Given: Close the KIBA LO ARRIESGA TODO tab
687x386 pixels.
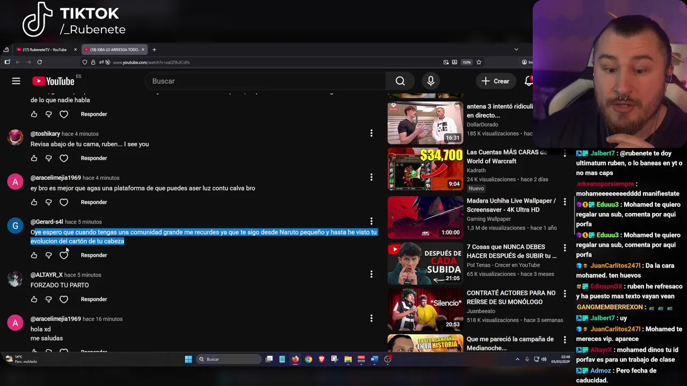Looking at the screenshot, I should click(x=143, y=49).
